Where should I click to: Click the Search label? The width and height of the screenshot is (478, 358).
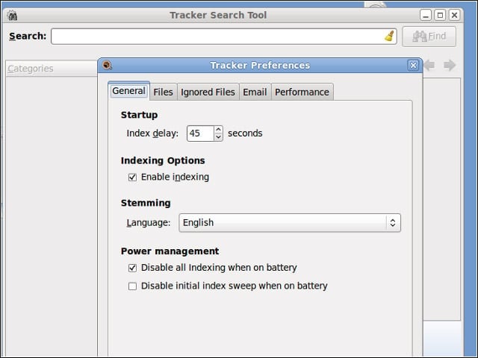coord(28,36)
